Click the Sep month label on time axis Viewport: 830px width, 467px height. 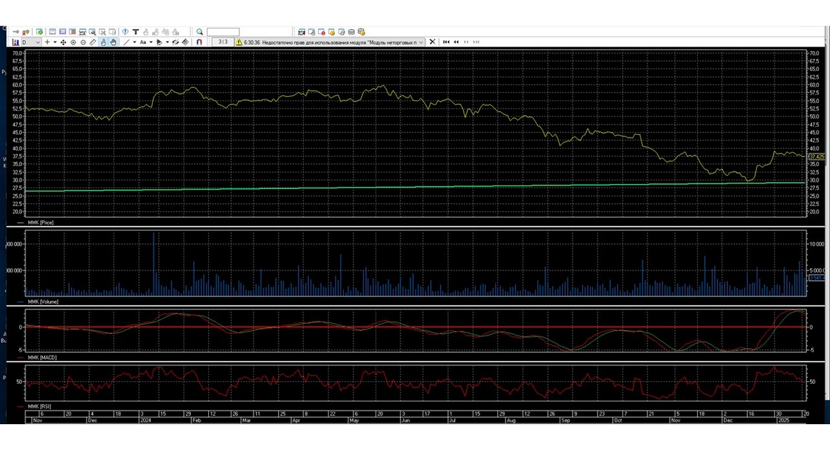565,420
